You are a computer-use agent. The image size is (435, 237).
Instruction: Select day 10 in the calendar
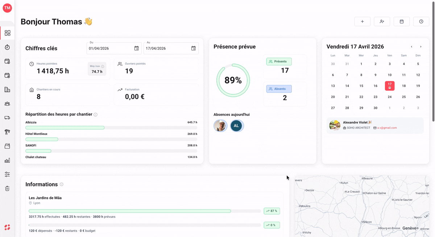(390, 75)
